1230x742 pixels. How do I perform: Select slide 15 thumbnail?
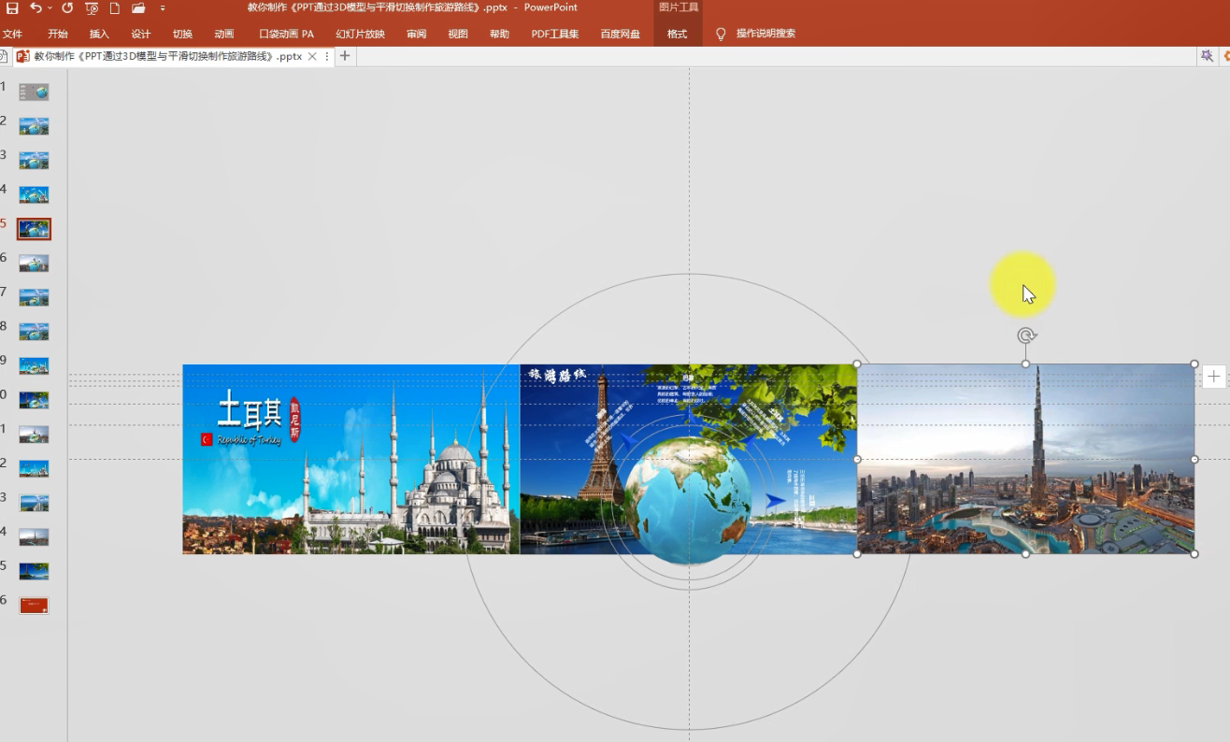click(x=34, y=571)
